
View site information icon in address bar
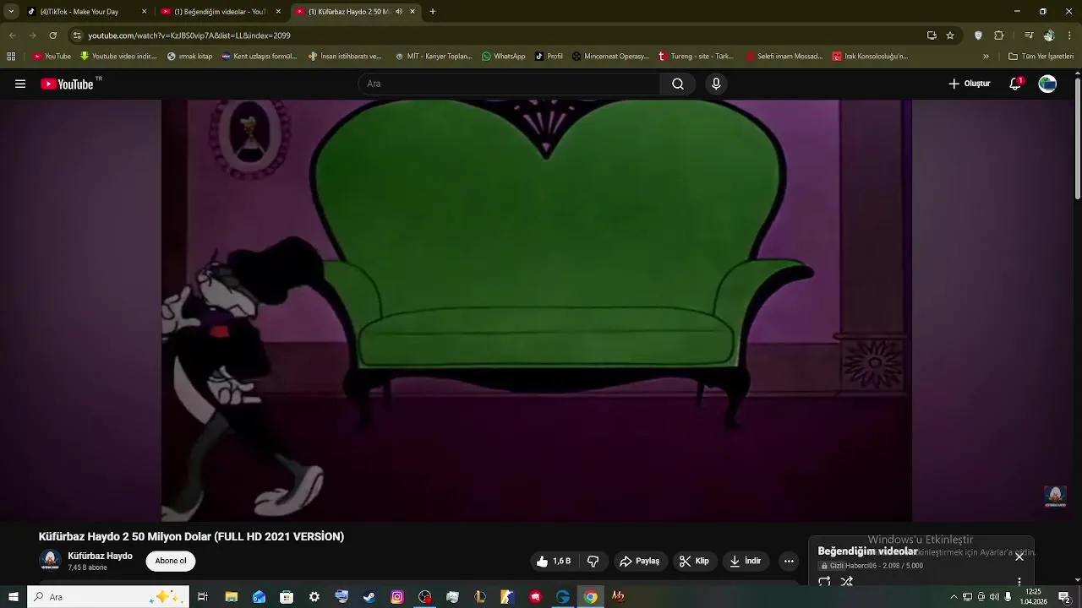tap(77, 35)
